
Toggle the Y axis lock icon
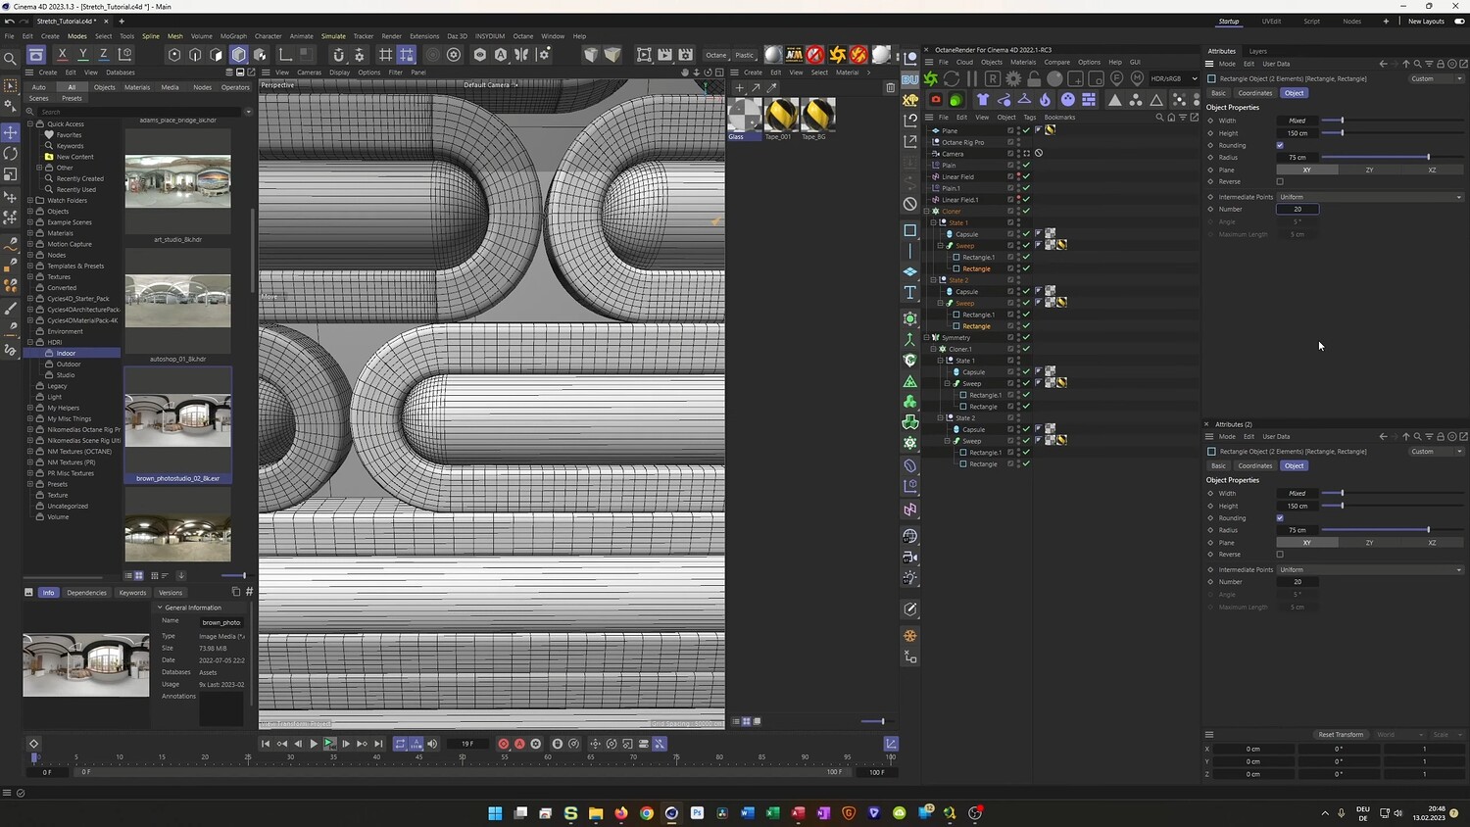point(82,55)
